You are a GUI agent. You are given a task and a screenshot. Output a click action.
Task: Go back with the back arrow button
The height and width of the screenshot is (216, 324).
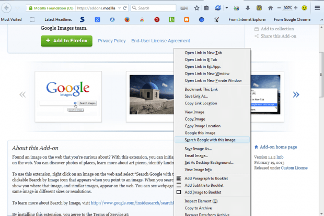point(6,8)
